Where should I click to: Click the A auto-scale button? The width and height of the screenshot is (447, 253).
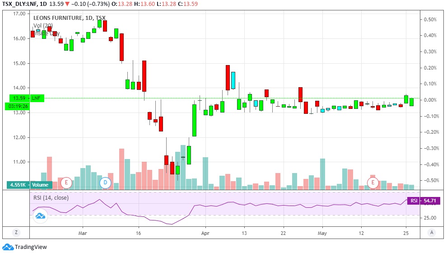click(x=432, y=233)
